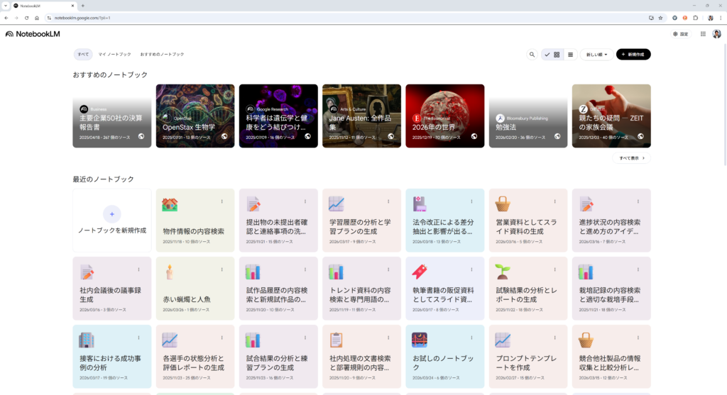Open more options on 赤い蝋燭と人魚 card
This screenshot has width=727, height=395.
coord(222,269)
